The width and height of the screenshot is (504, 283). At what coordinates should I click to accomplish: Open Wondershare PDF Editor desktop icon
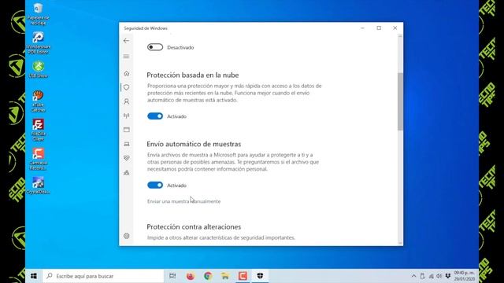coord(38,42)
